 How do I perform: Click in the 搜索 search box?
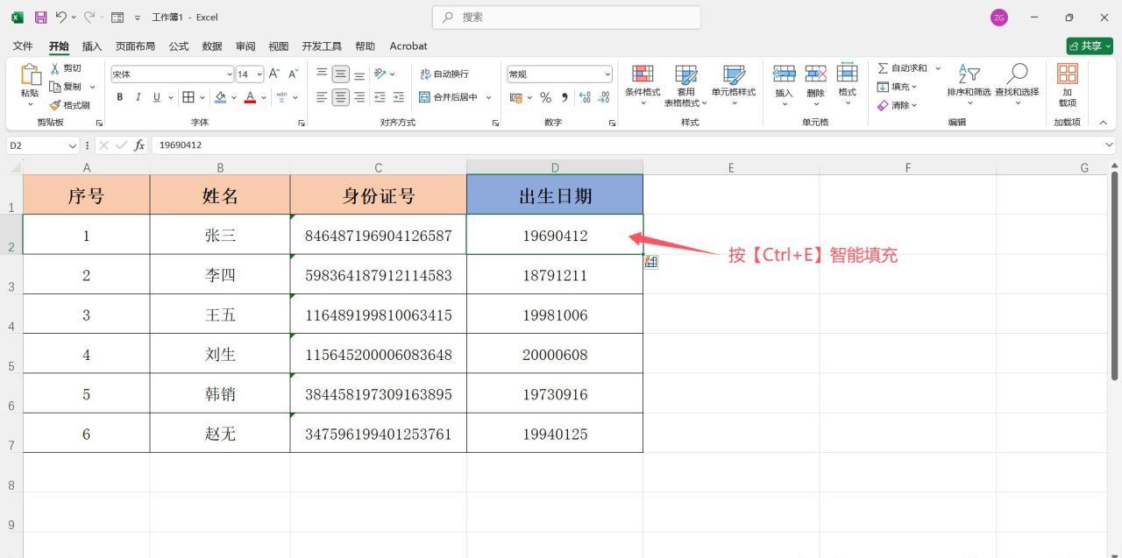(566, 17)
